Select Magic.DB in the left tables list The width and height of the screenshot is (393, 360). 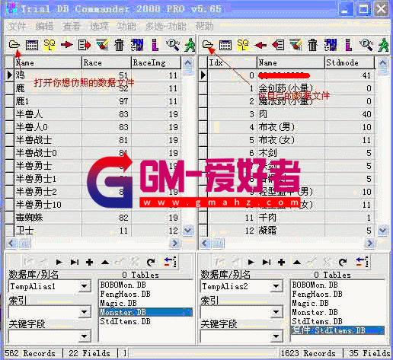pos(118,303)
